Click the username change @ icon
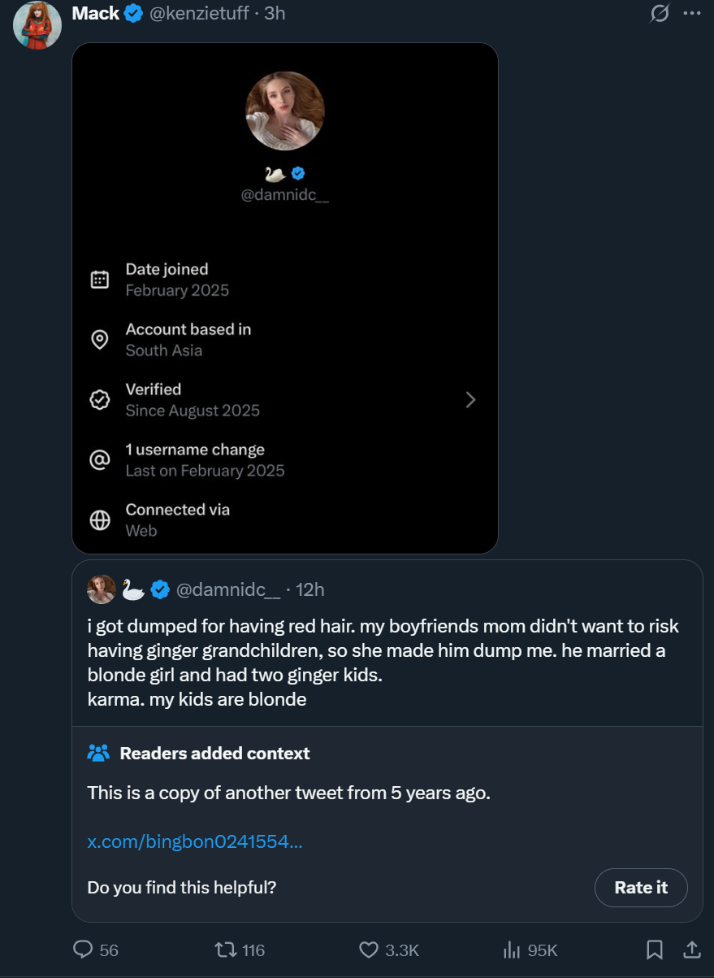714x978 pixels. click(100, 460)
